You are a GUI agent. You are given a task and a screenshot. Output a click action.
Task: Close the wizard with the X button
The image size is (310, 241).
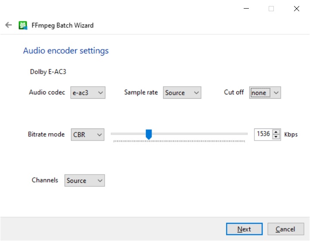[x=296, y=9]
